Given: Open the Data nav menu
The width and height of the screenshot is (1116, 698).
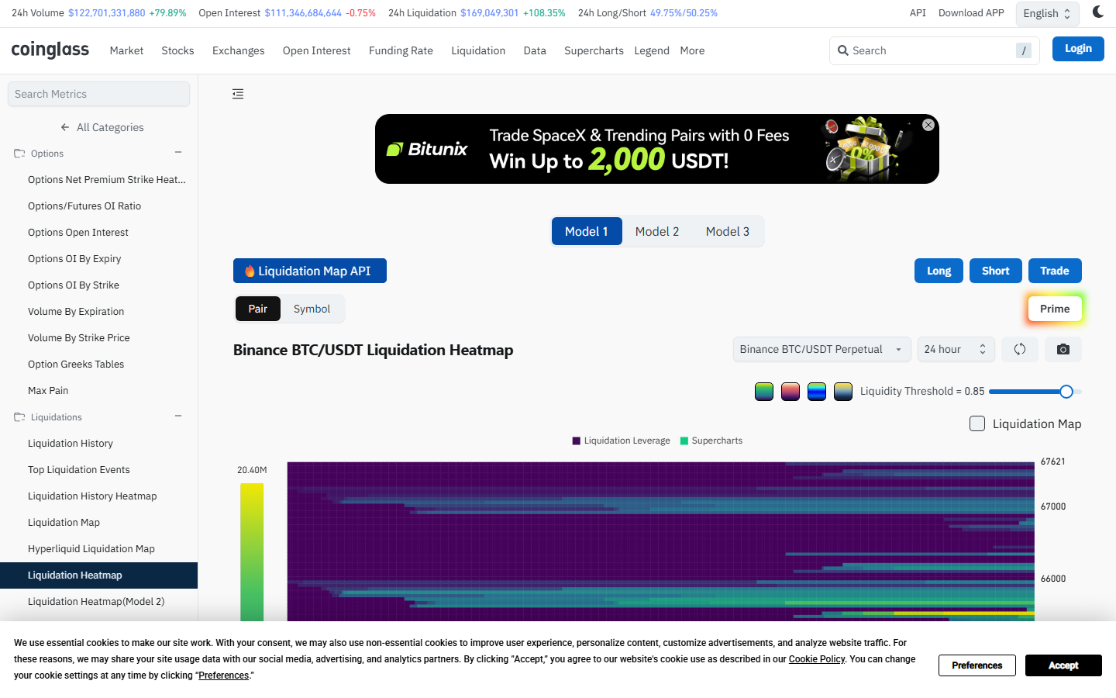Looking at the screenshot, I should click(535, 50).
